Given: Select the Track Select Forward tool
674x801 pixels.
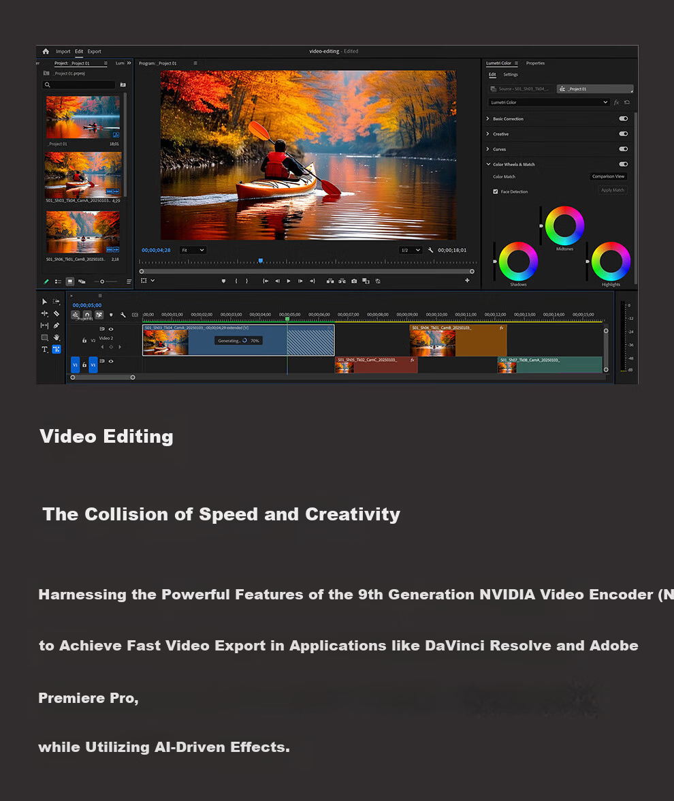Looking at the screenshot, I should [x=56, y=301].
